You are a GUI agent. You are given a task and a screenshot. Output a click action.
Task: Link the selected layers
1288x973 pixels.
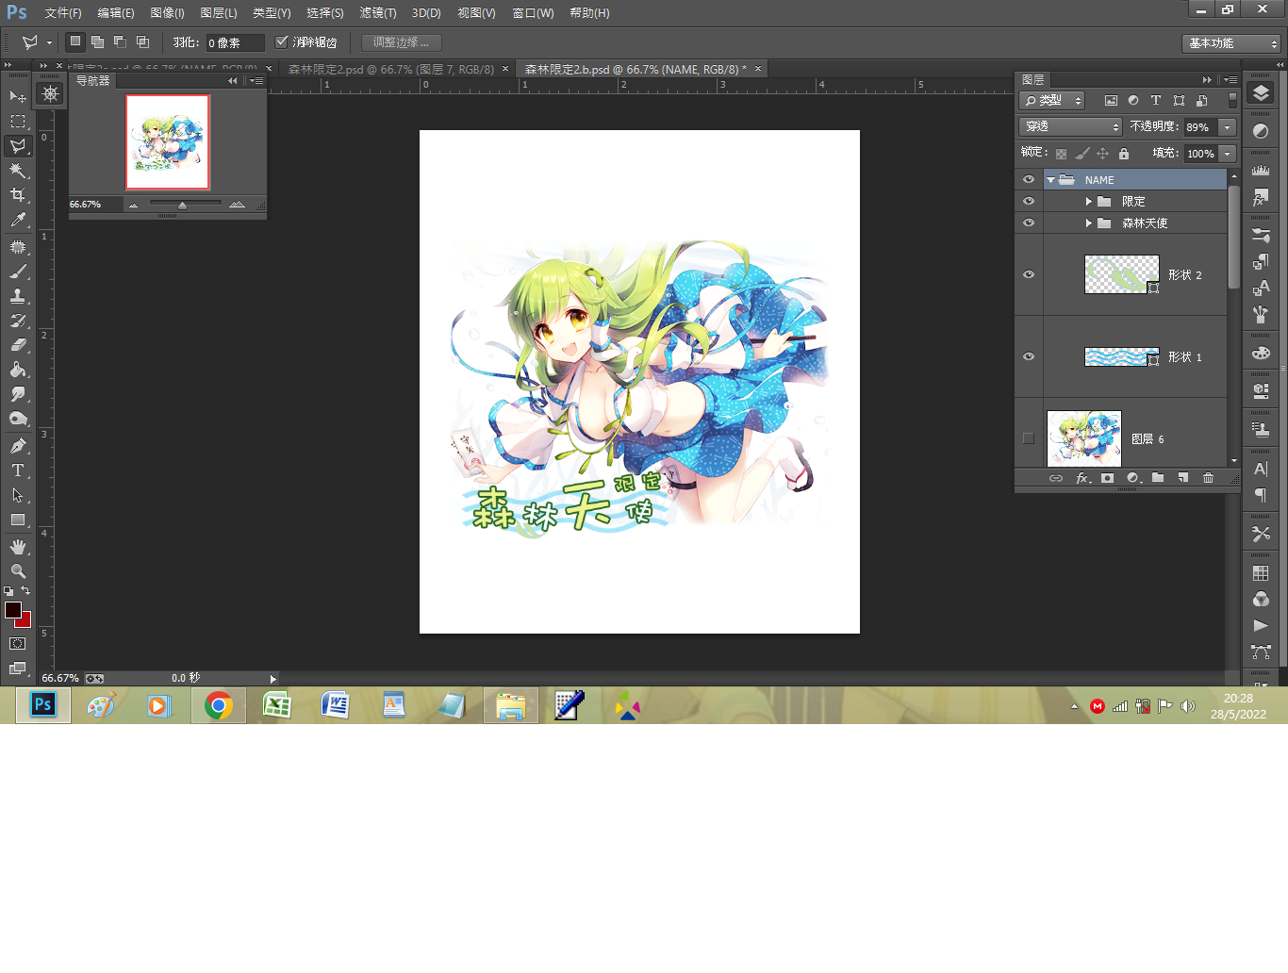pyautogui.click(x=1056, y=478)
